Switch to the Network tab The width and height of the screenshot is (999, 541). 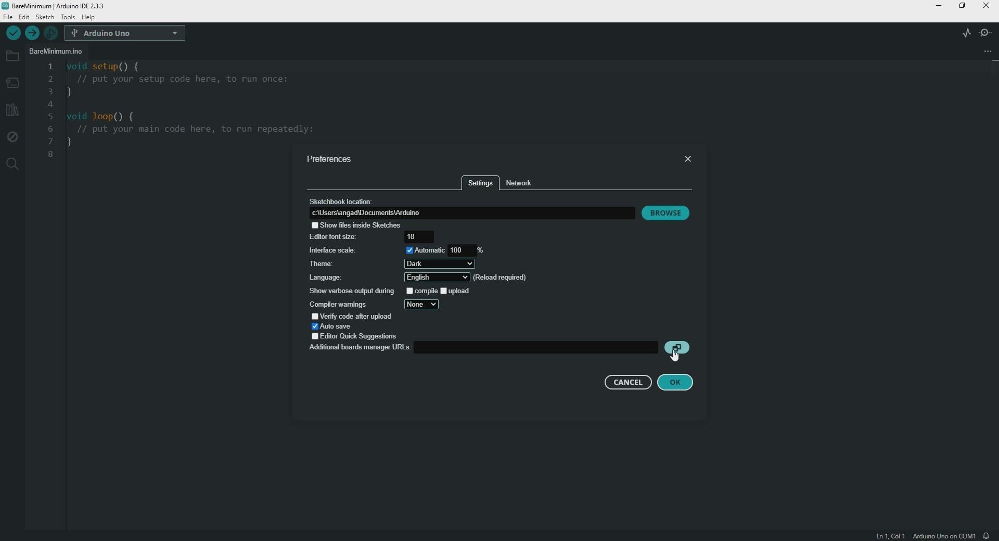click(x=519, y=183)
